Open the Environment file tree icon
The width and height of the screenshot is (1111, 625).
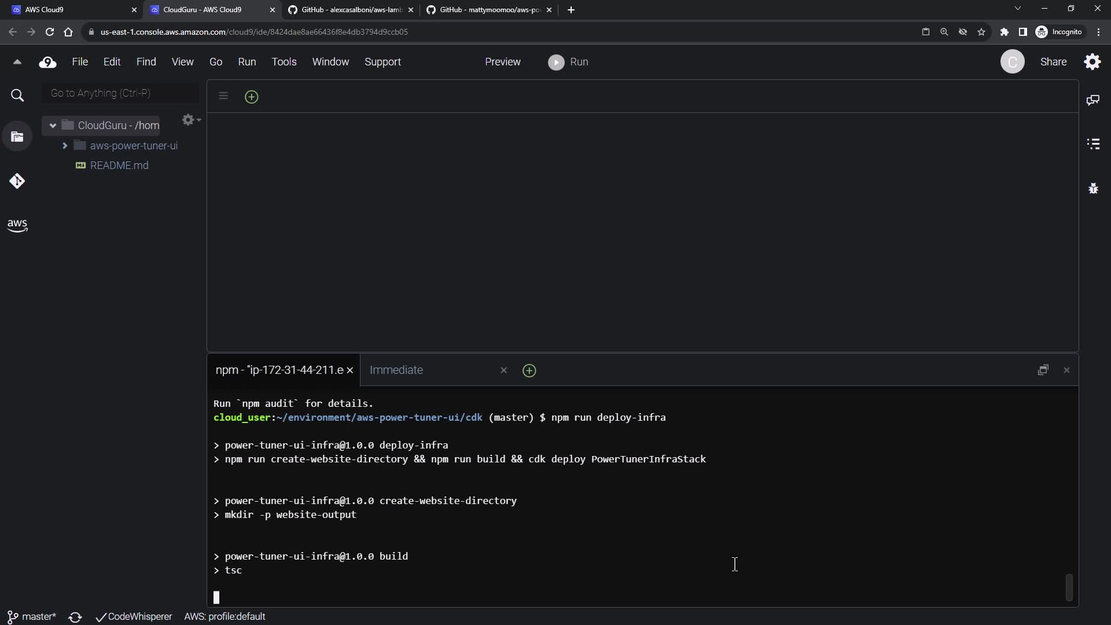(17, 137)
